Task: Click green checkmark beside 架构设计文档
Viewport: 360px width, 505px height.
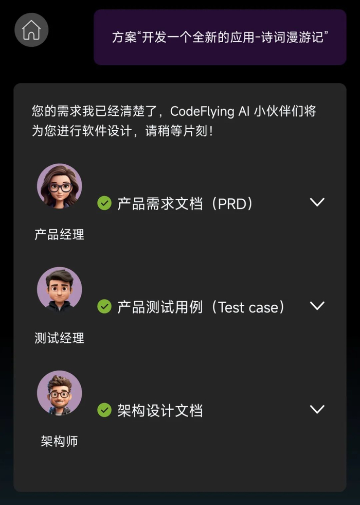Action: pyautogui.click(x=104, y=410)
